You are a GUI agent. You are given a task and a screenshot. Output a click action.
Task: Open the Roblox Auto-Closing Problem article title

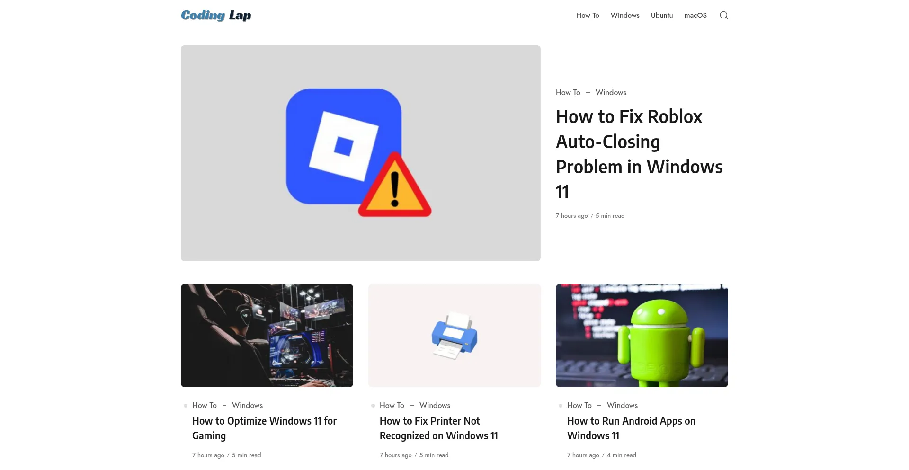coord(639,154)
